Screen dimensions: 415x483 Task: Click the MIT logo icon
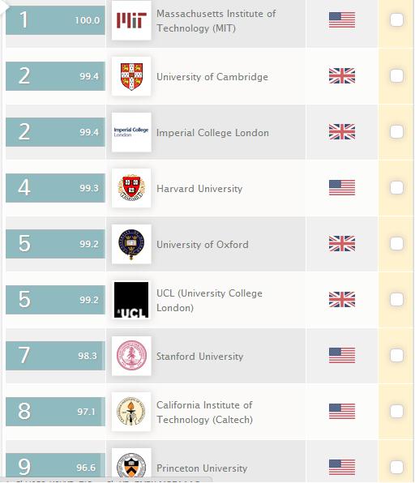pyautogui.click(x=131, y=20)
